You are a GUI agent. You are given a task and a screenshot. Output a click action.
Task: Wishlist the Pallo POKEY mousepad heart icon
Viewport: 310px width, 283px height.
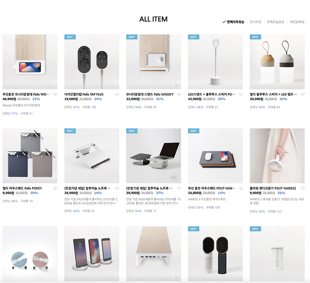[x=56, y=189]
